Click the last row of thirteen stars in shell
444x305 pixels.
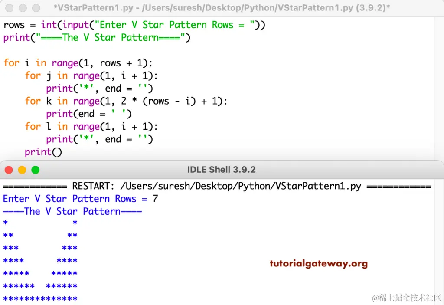coord(40,298)
